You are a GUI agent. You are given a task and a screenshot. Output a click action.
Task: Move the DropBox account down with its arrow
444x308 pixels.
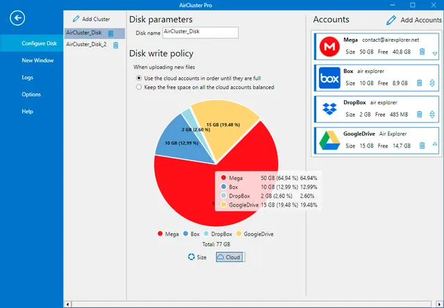pos(432,116)
